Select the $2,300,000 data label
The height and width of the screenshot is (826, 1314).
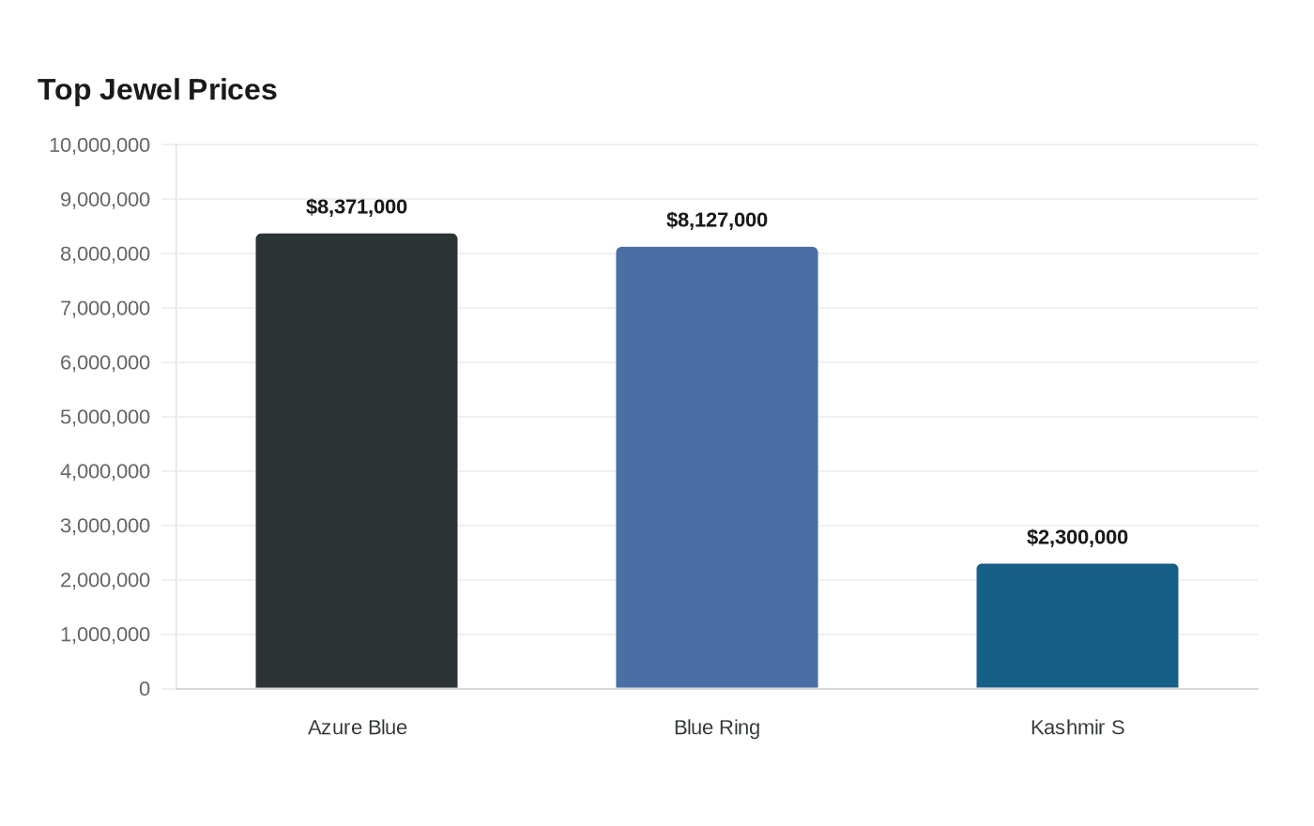(1077, 538)
